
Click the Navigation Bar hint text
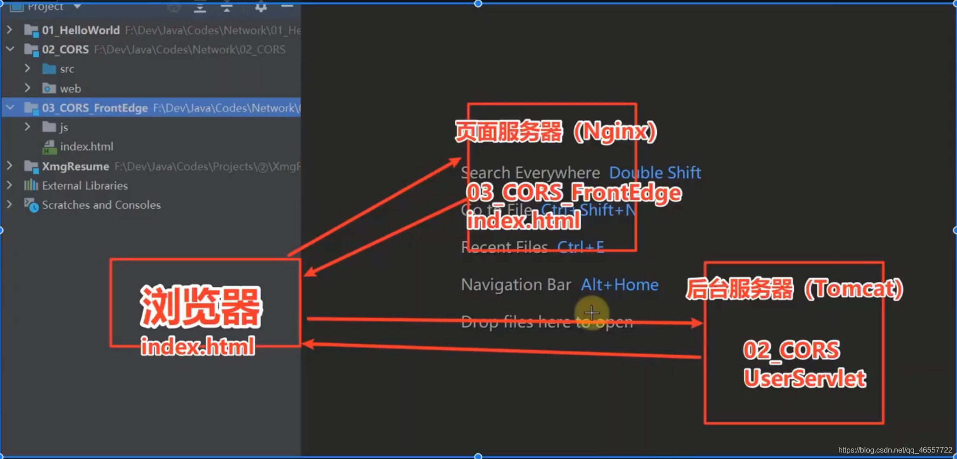[x=516, y=285]
